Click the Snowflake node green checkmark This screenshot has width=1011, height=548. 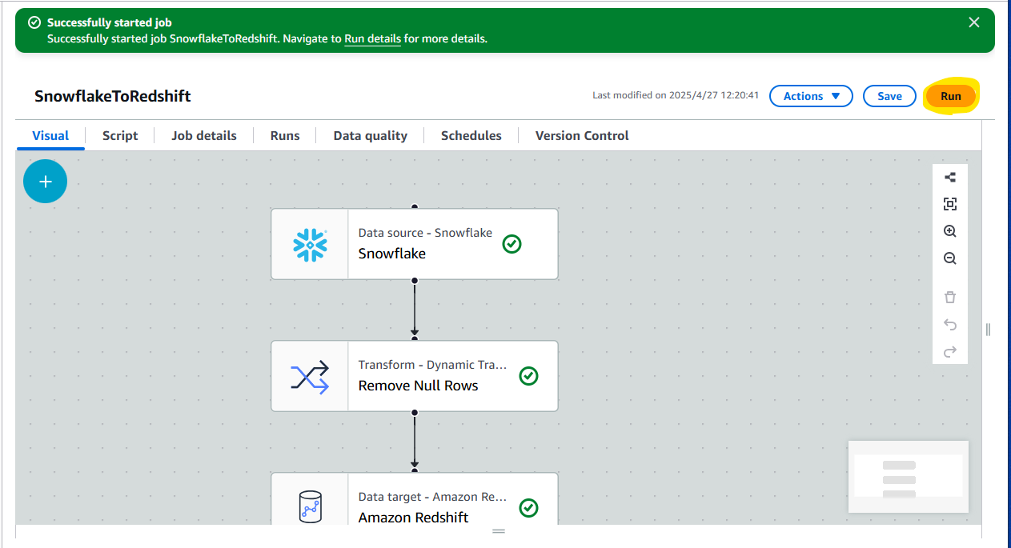512,244
